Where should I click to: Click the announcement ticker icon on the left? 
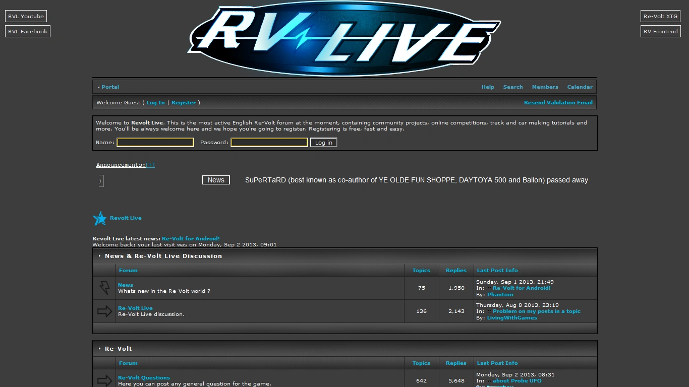click(x=100, y=180)
